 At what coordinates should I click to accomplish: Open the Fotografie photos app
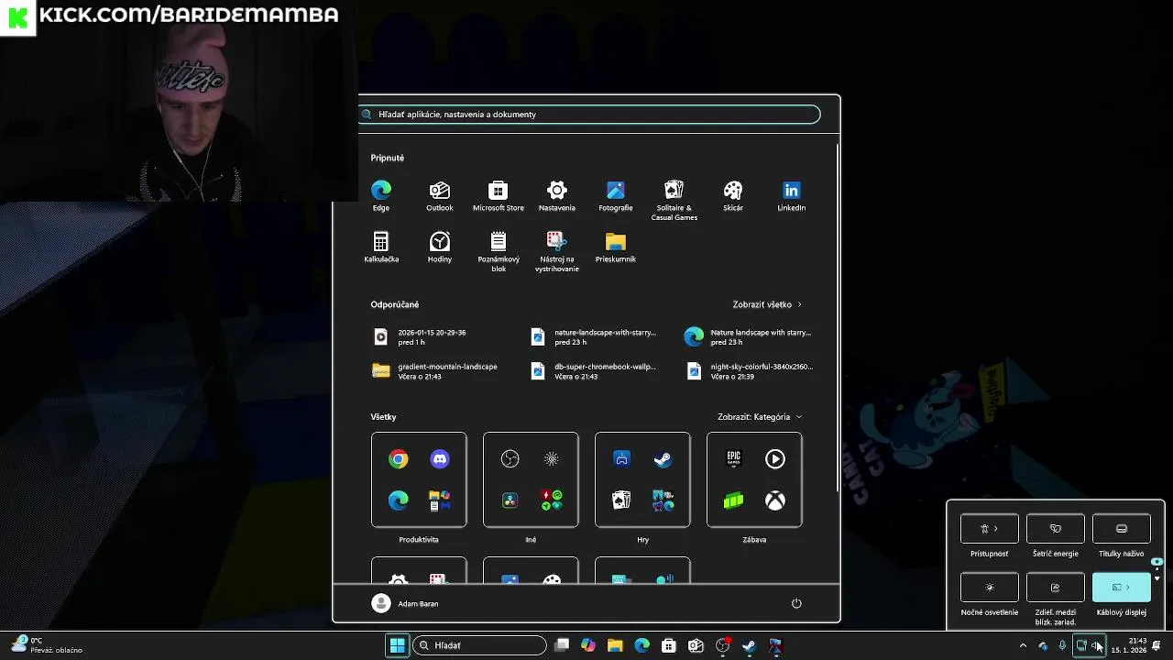pos(616,195)
